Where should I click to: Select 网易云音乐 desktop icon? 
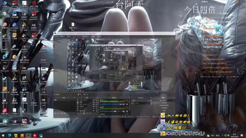coord(5,112)
